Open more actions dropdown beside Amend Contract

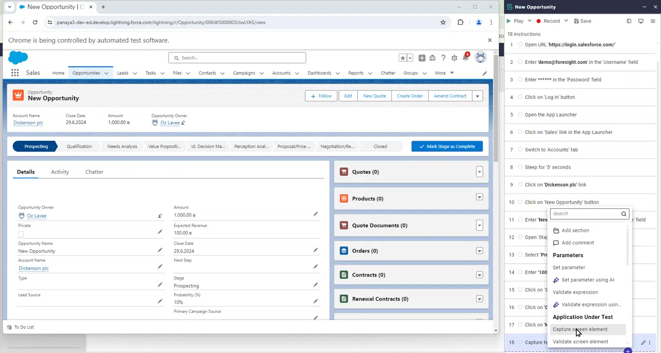pyautogui.click(x=478, y=96)
